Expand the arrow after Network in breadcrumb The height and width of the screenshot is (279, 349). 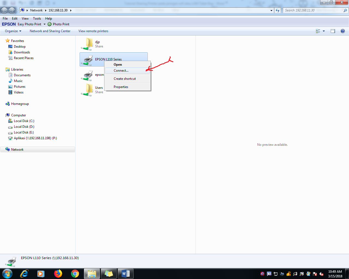(x=46, y=10)
